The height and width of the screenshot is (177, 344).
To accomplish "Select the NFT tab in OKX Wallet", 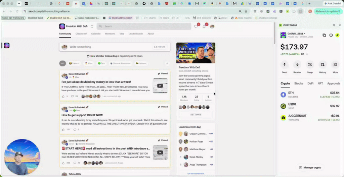I will [320, 83].
